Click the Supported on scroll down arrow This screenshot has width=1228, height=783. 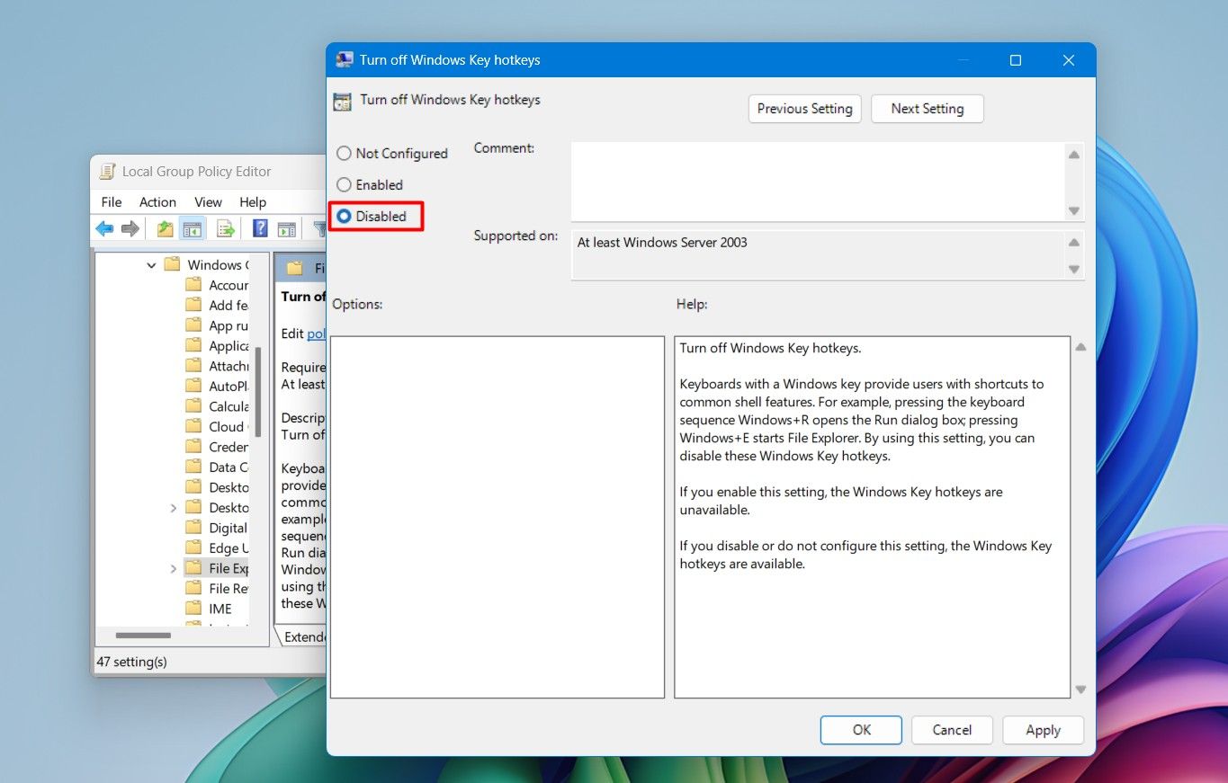[1073, 269]
